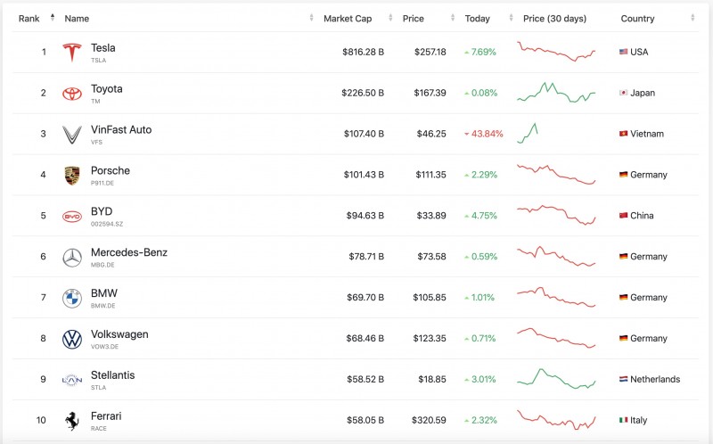Click the Volkswagen logo icon
The height and width of the screenshot is (444, 713).
[71, 340]
